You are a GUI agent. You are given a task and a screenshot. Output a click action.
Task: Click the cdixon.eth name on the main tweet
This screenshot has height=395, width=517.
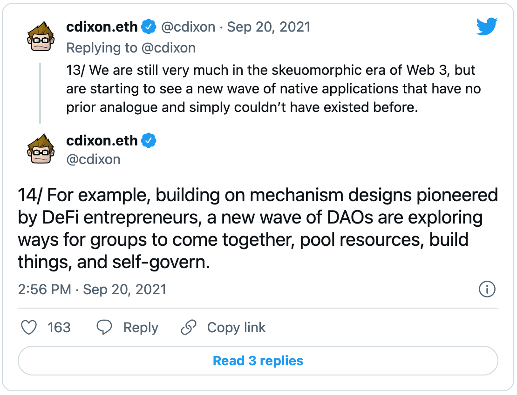[x=102, y=140]
